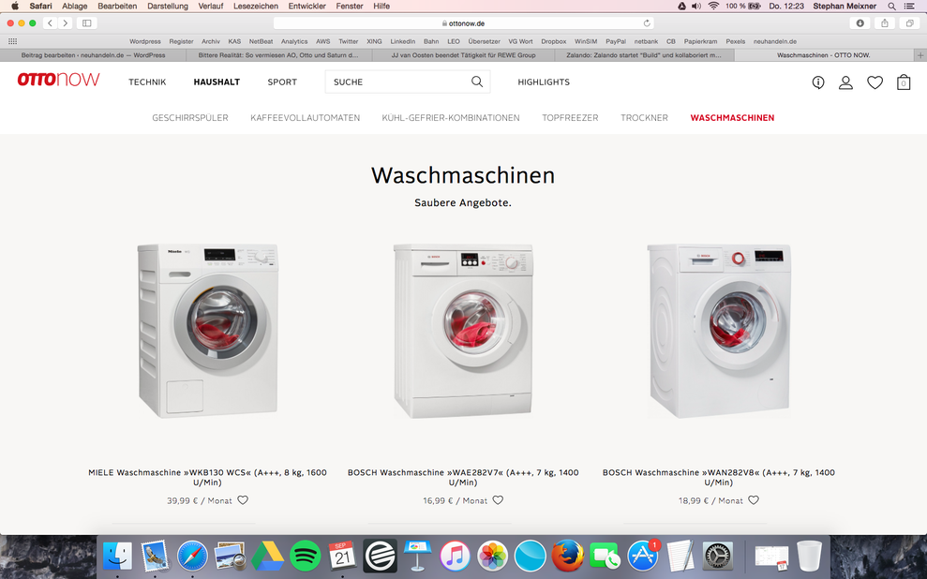Select GESCHIRRSPÜLER subcategory
The height and width of the screenshot is (579, 927).
click(x=190, y=117)
